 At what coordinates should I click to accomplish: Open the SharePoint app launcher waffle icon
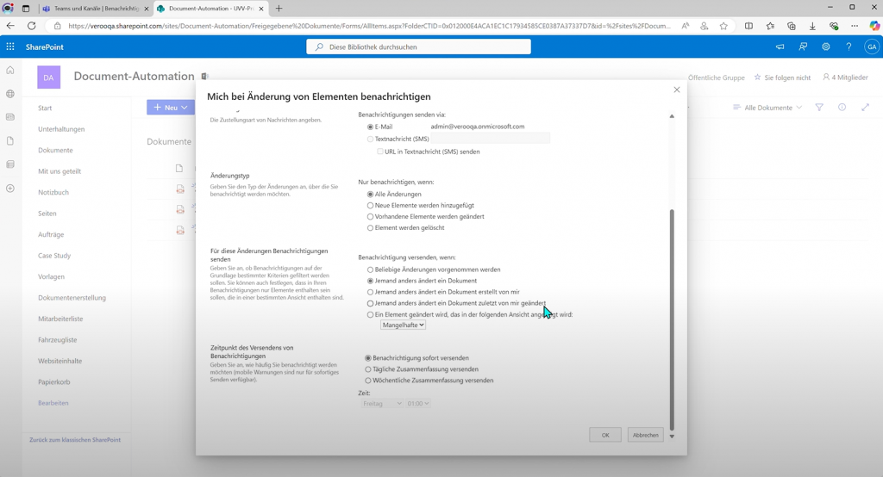click(10, 46)
